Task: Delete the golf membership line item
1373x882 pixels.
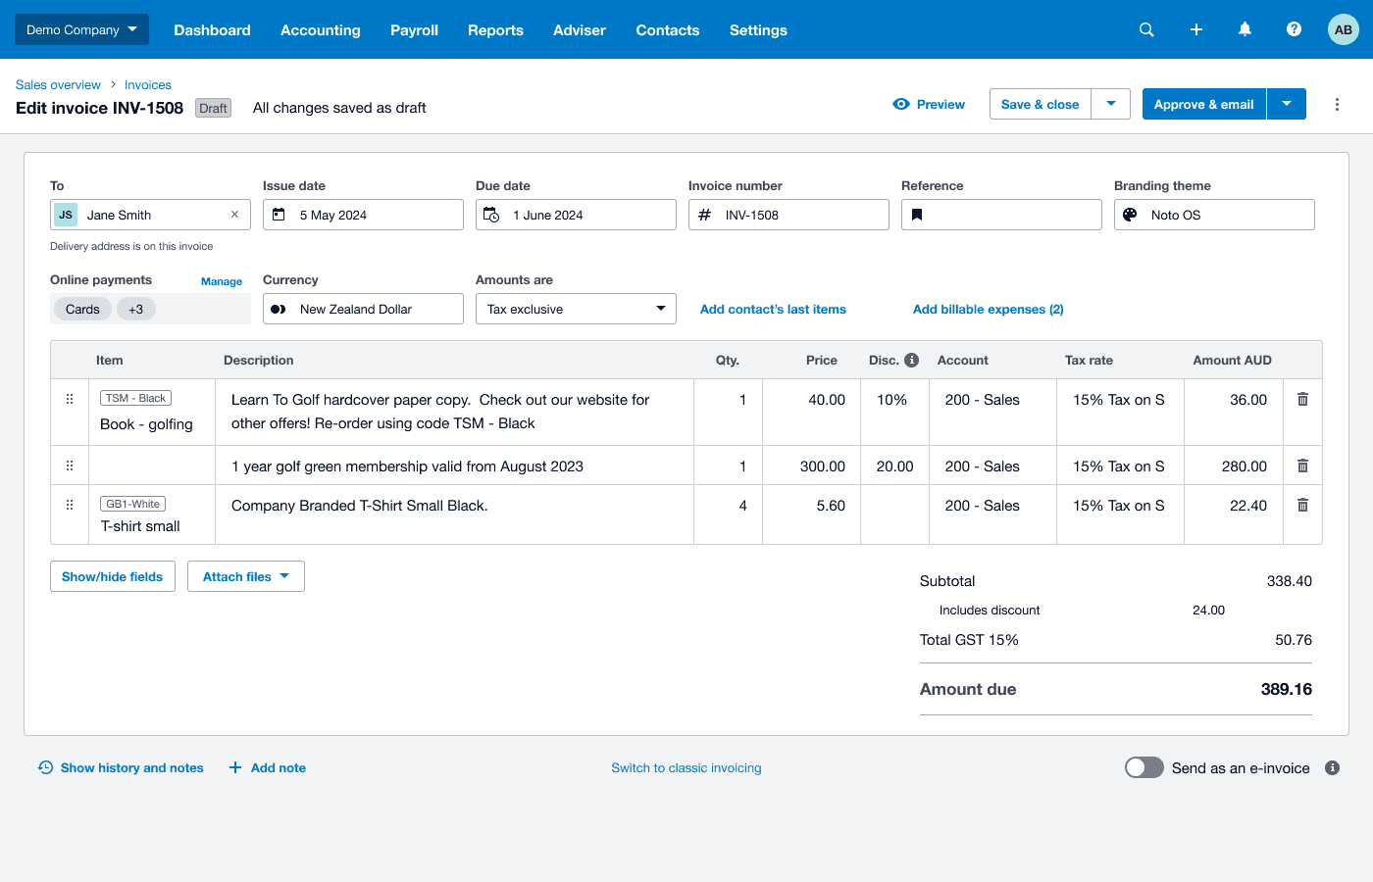Action: point(1302,465)
